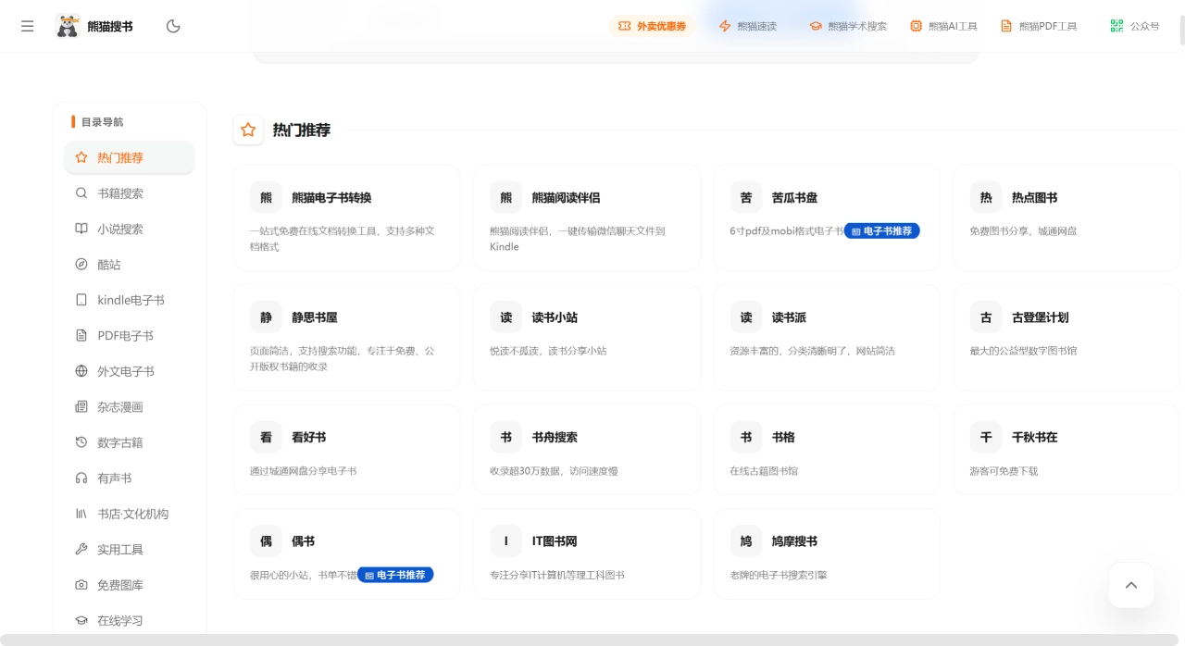Open the hamburger menu
The height and width of the screenshot is (646, 1185).
[28, 26]
